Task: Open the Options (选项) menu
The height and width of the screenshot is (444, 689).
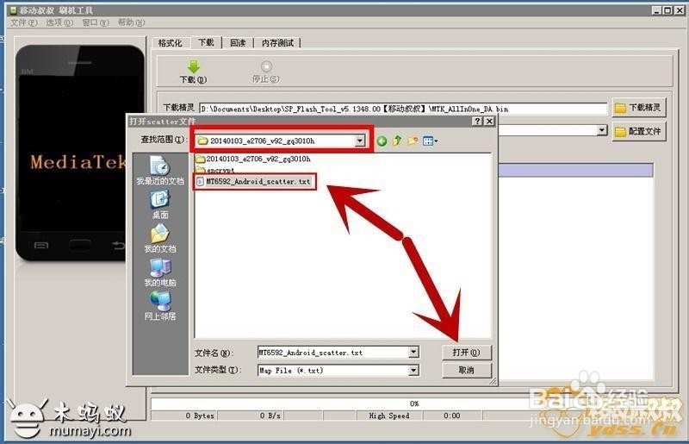Action: 59,22
